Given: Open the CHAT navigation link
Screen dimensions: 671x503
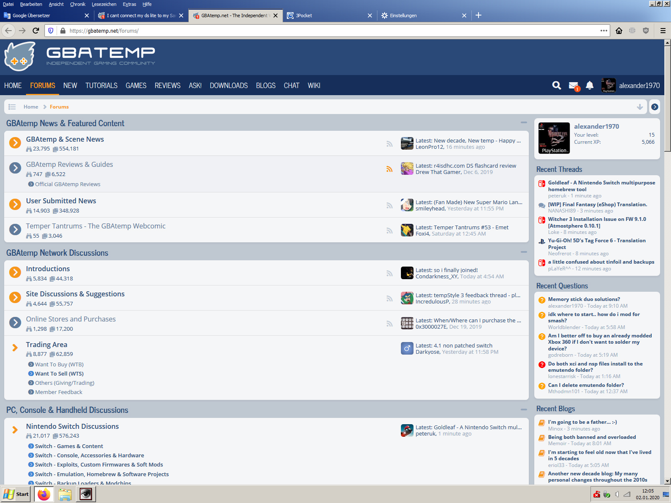Looking at the screenshot, I should tap(291, 86).
